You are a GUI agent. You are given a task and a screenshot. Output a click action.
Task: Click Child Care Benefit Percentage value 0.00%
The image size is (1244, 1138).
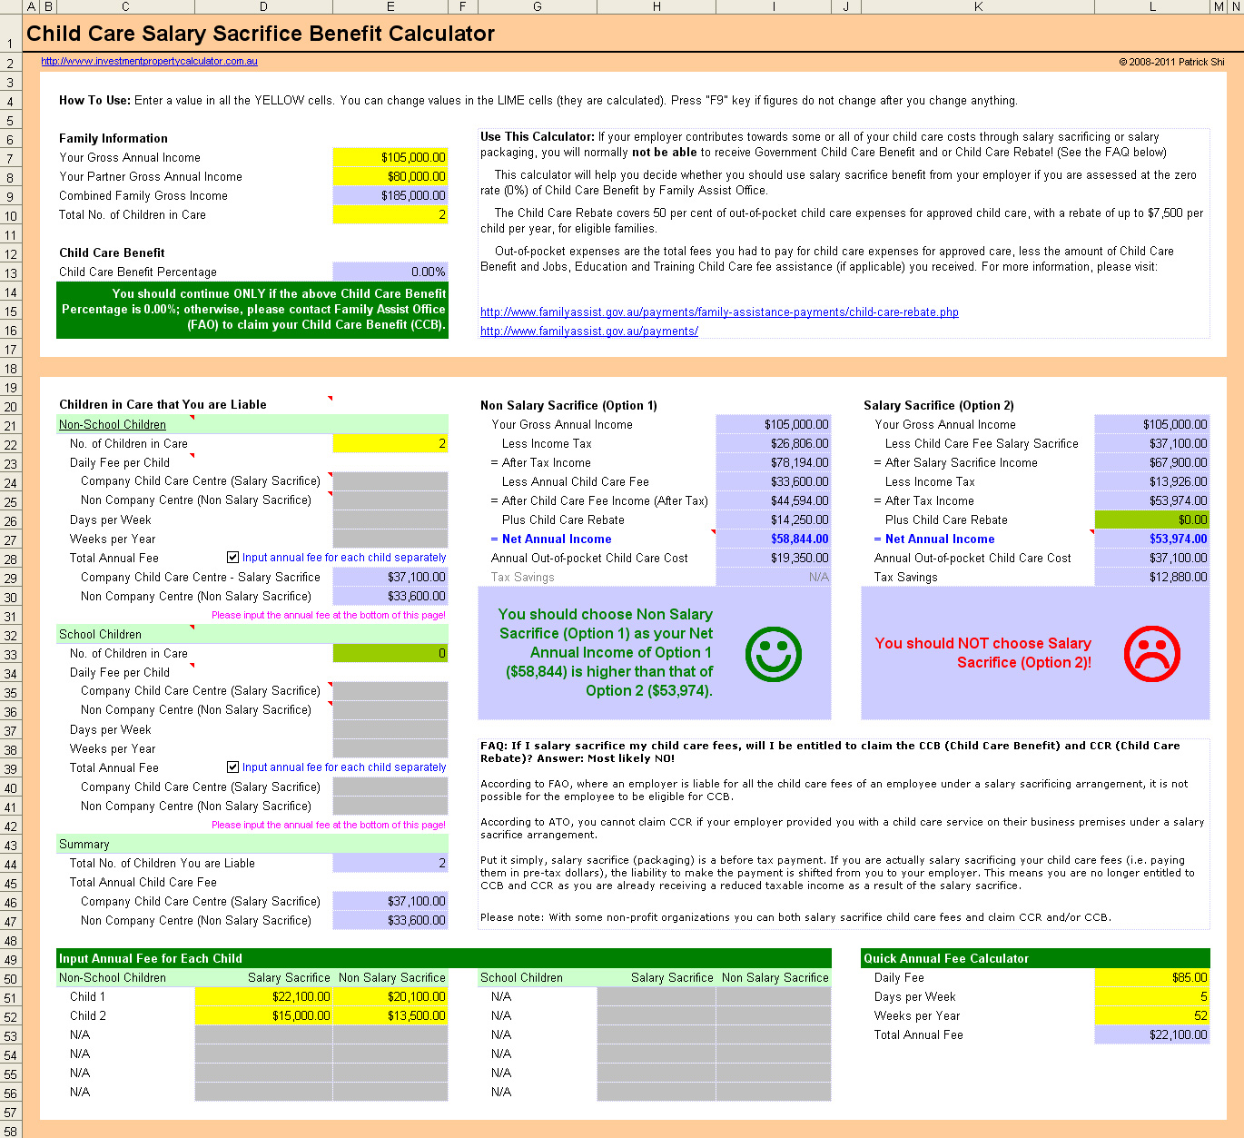click(x=390, y=272)
